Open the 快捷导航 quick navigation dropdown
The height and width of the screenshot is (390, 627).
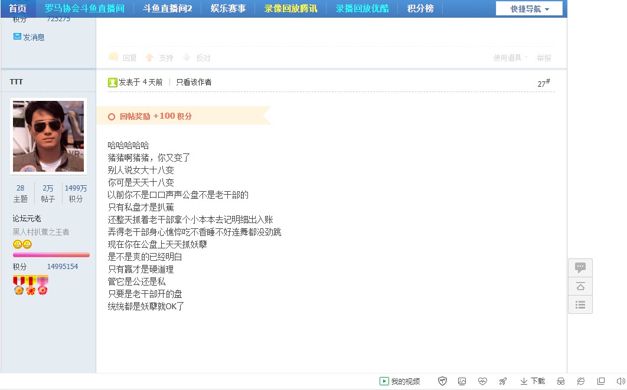(528, 9)
